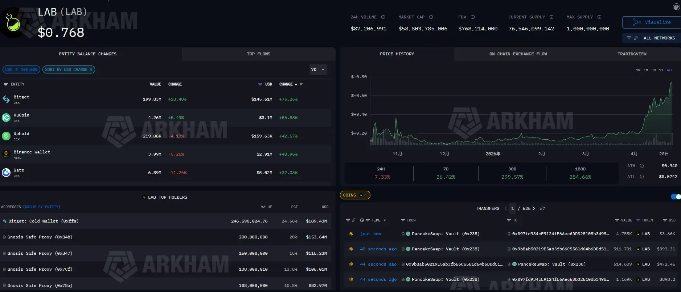Click chain icon of the 'just now' transfer
The height and width of the screenshot is (292, 681).
351,234
